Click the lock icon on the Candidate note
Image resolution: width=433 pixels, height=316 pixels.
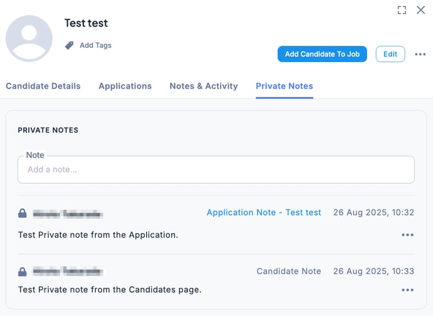[x=23, y=271]
